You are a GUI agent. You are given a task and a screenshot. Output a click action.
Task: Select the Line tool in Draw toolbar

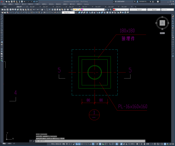2,16
